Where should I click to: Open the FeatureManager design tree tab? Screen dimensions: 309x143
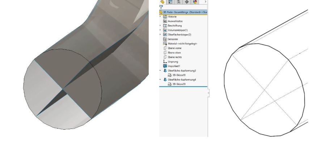tap(162, 2)
